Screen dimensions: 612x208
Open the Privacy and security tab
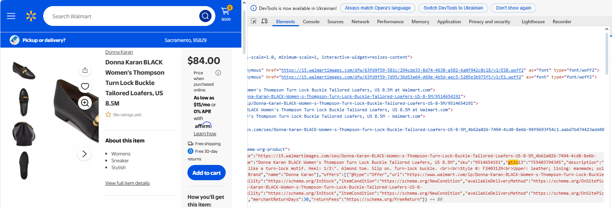[490, 22]
